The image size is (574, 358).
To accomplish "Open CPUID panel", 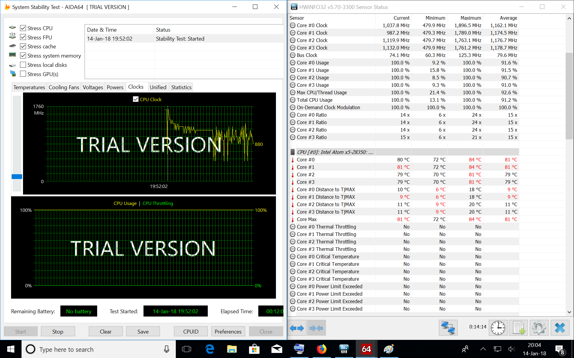I will [191, 331].
